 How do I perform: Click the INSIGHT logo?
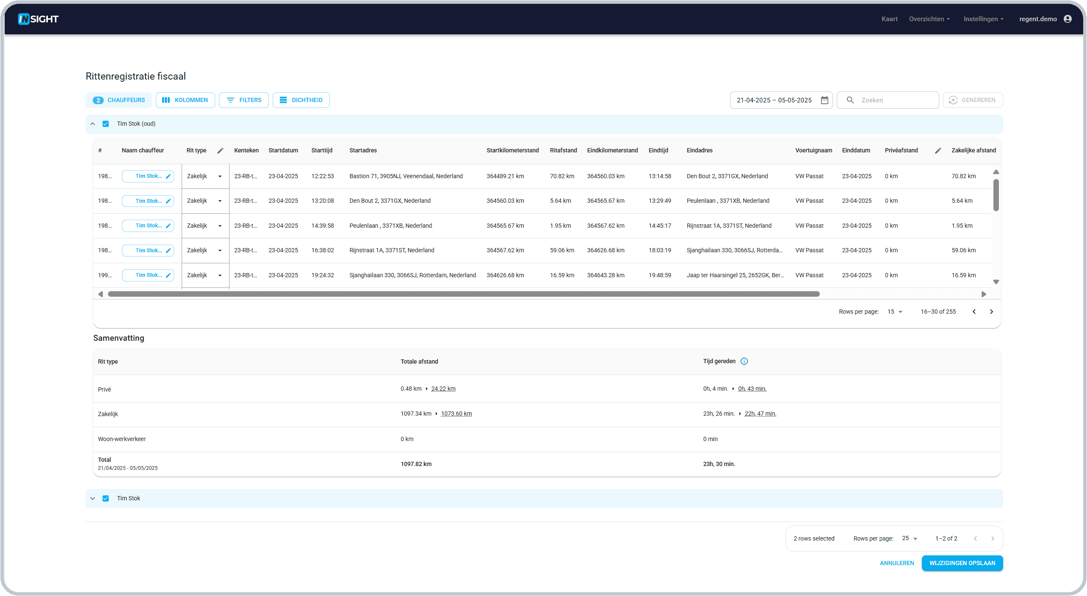[x=38, y=19]
